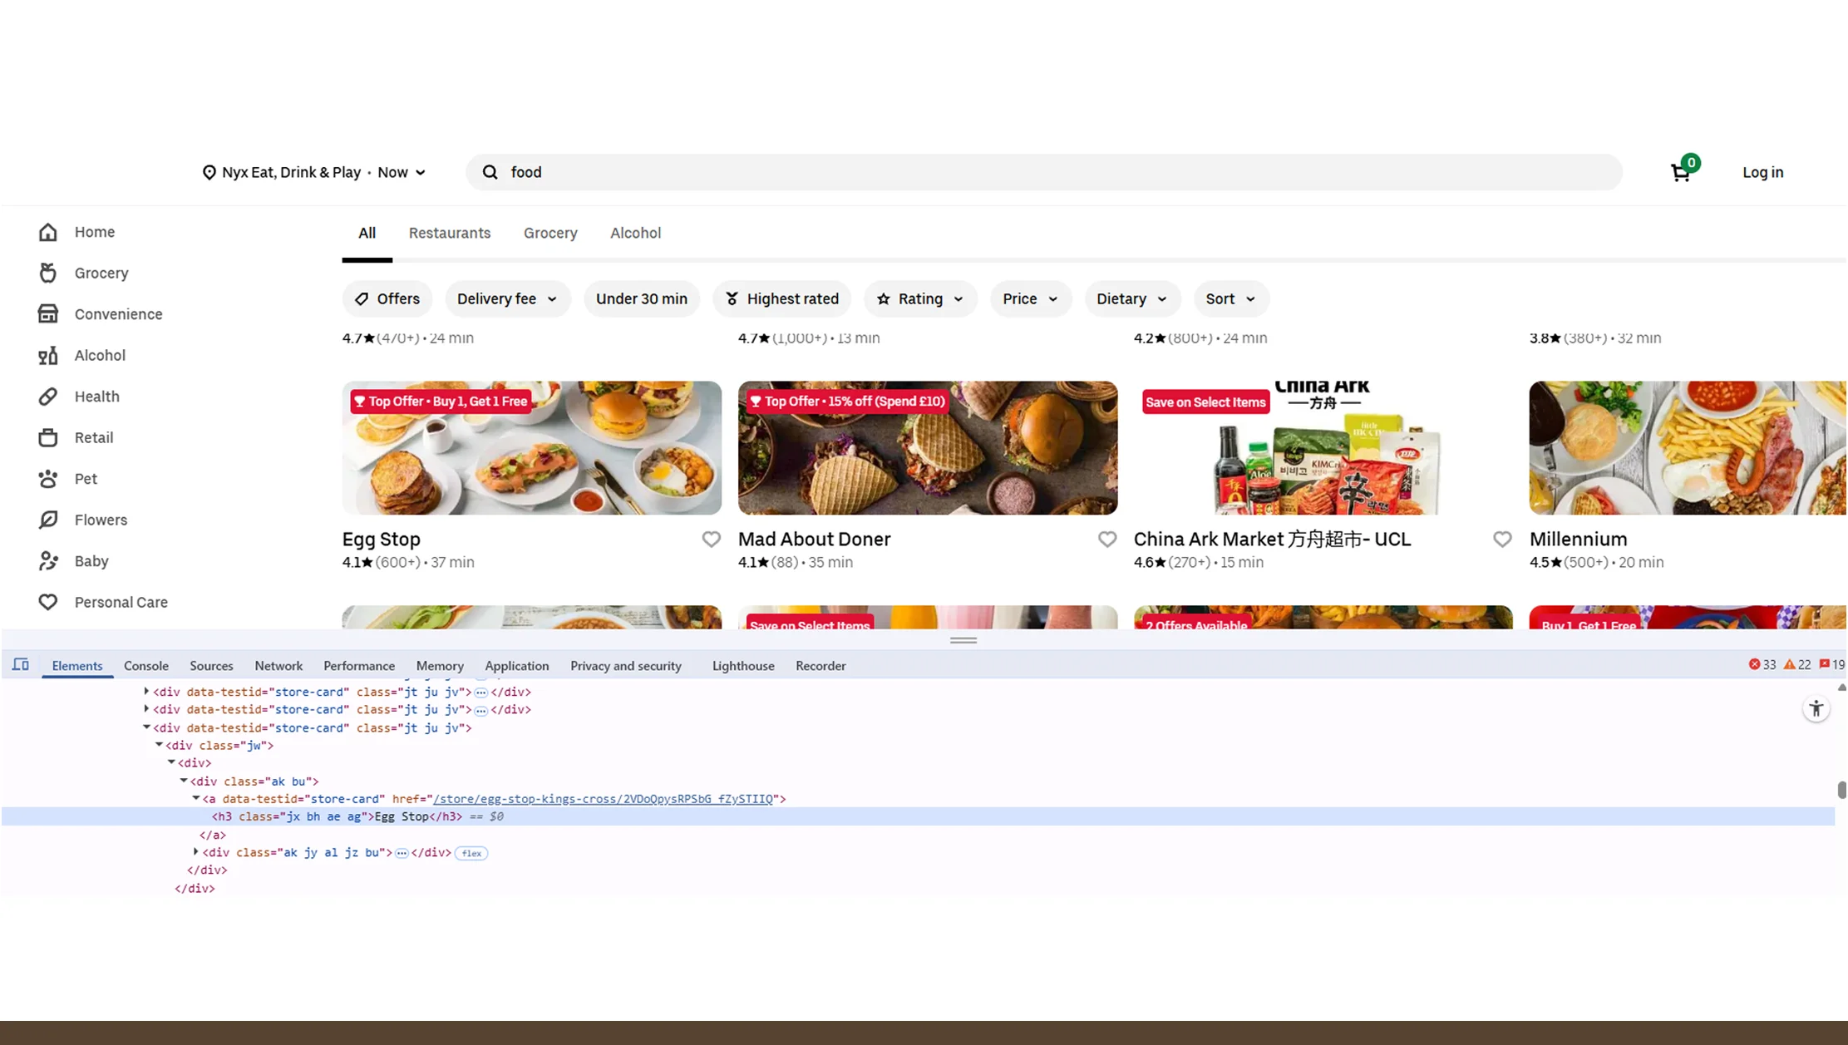Screen dimensions: 1848x1045
Task: Open the China Ark Market thumbnail
Action: [x=1323, y=448]
